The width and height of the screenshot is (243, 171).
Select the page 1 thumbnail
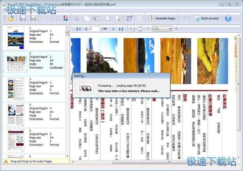tap(16, 38)
